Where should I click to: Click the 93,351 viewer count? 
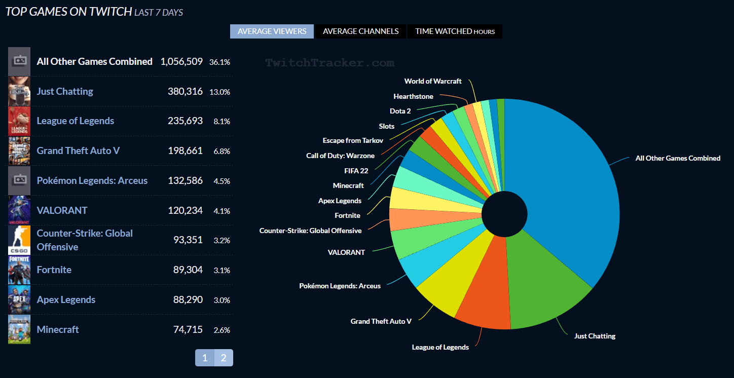pyautogui.click(x=188, y=240)
